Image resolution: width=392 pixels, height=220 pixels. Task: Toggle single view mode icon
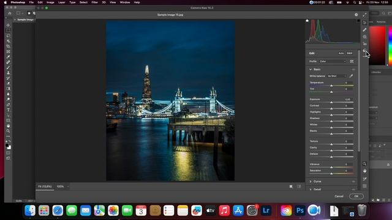pyautogui.click(x=291, y=186)
